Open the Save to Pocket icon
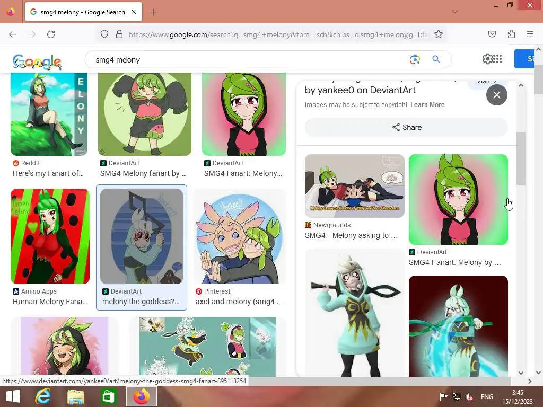The width and height of the screenshot is (543, 407). (x=492, y=34)
